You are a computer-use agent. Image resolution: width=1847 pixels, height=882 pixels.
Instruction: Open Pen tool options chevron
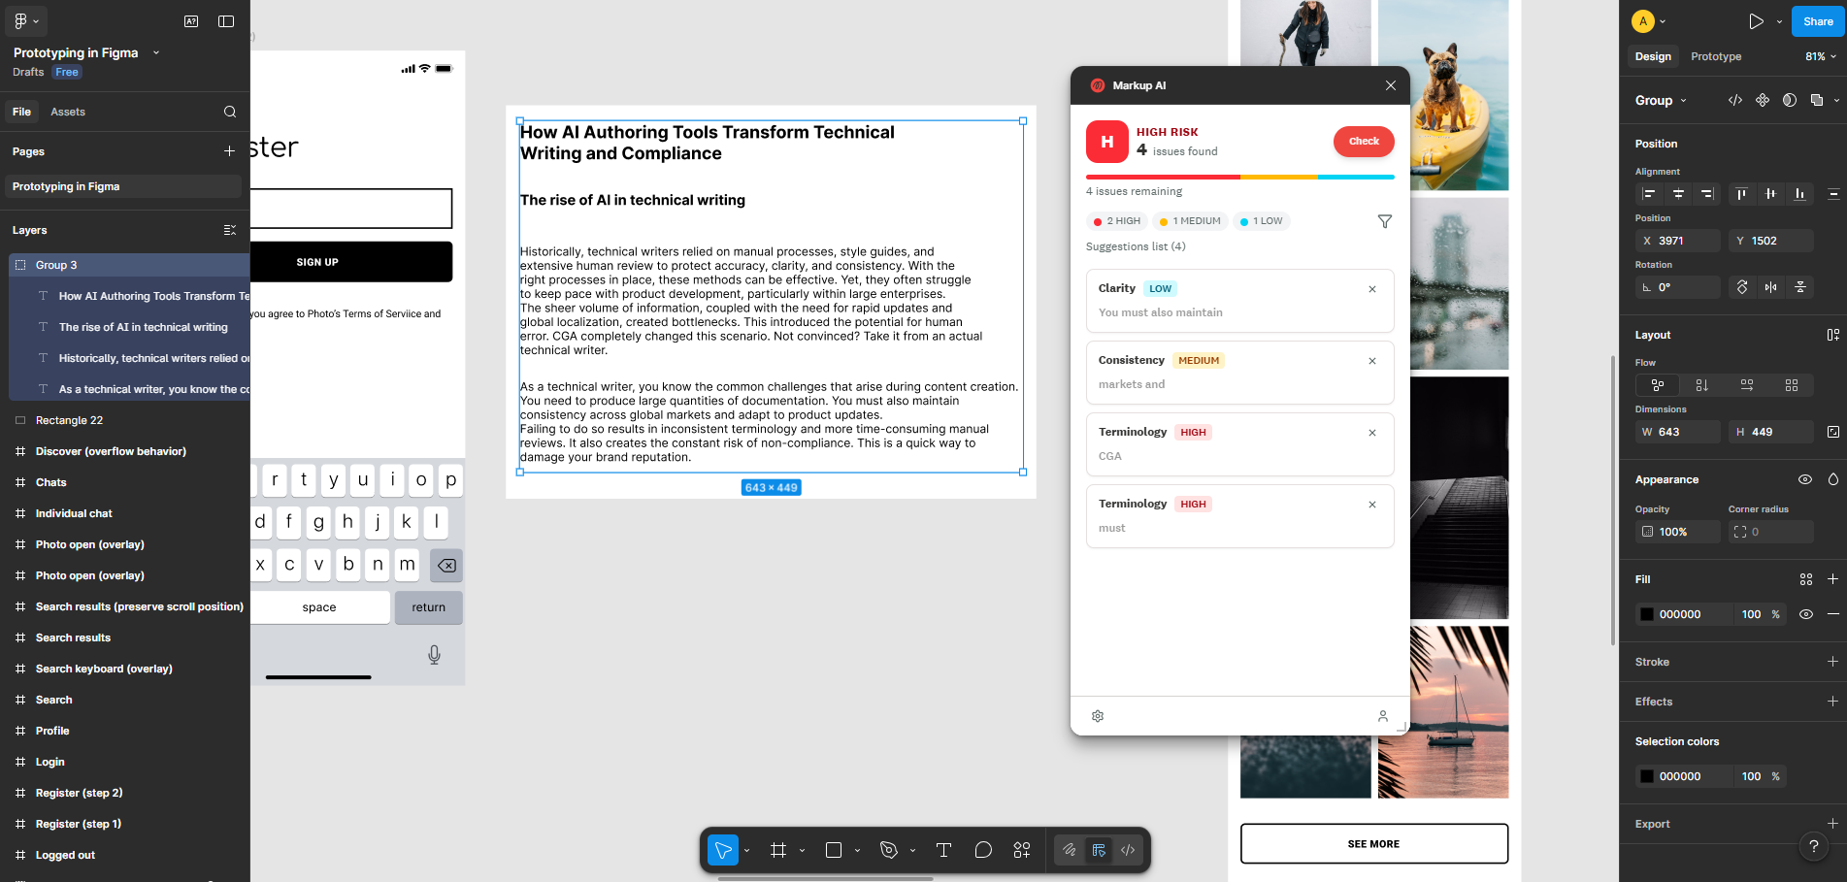coord(912,850)
